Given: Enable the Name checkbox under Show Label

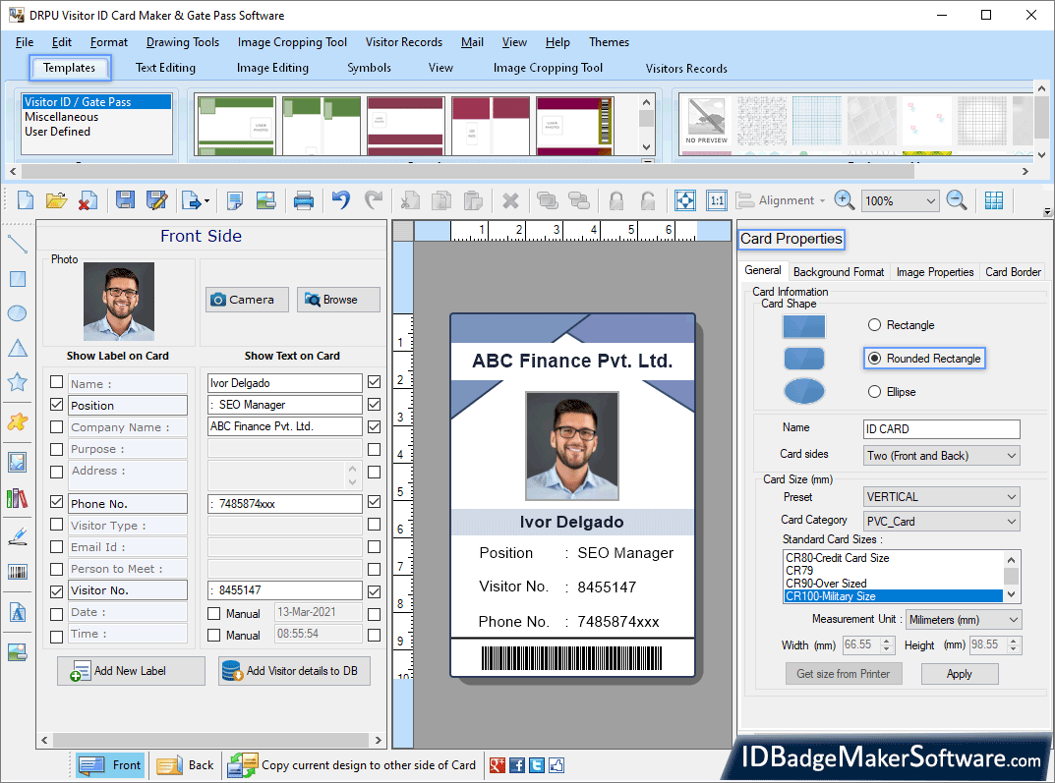Looking at the screenshot, I should pyautogui.click(x=55, y=382).
